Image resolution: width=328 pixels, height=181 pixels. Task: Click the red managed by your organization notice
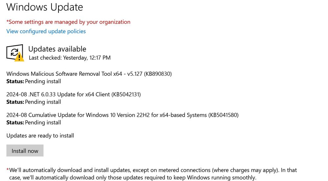[68, 22]
